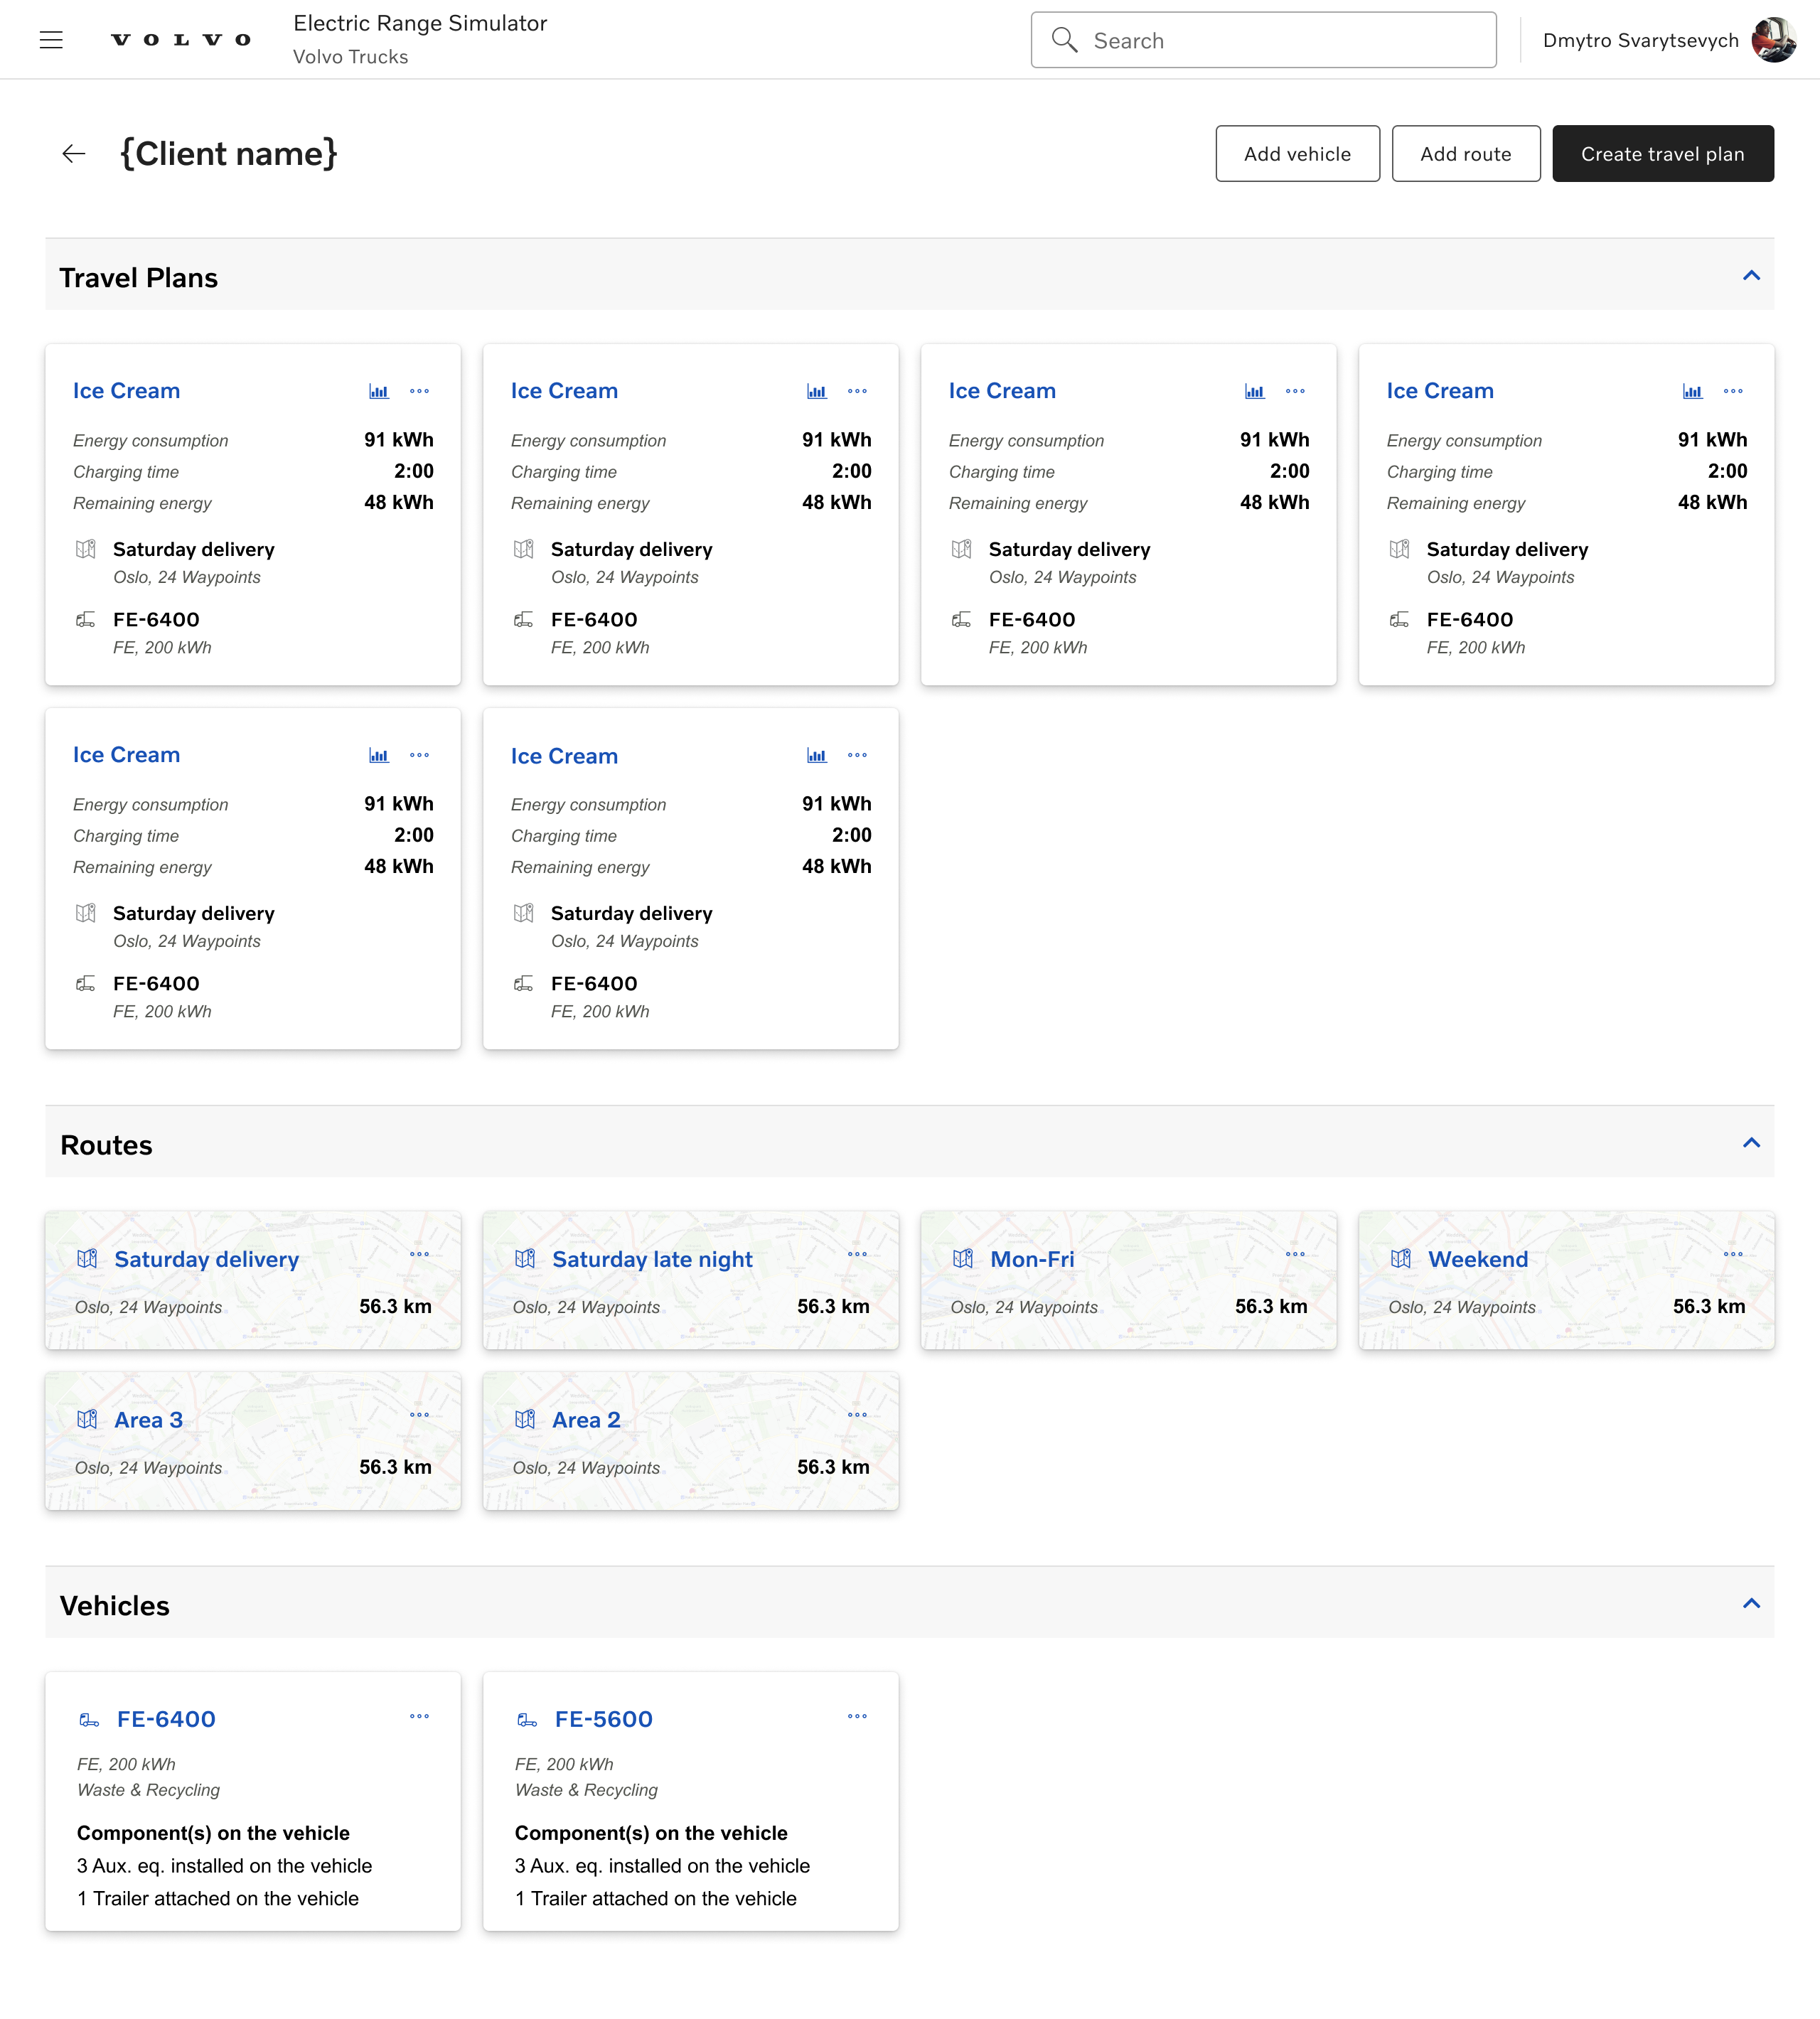Collapse the Vehicles section
Screen dimensions: 1820x2019
(1751, 1604)
